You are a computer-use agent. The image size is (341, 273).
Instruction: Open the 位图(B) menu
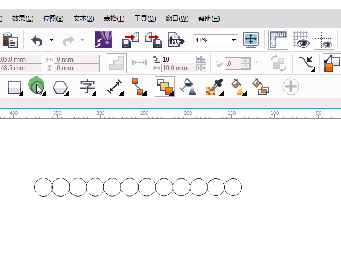click(x=53, y=19)
